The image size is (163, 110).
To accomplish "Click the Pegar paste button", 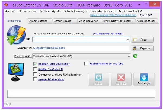I will [142, 40].
